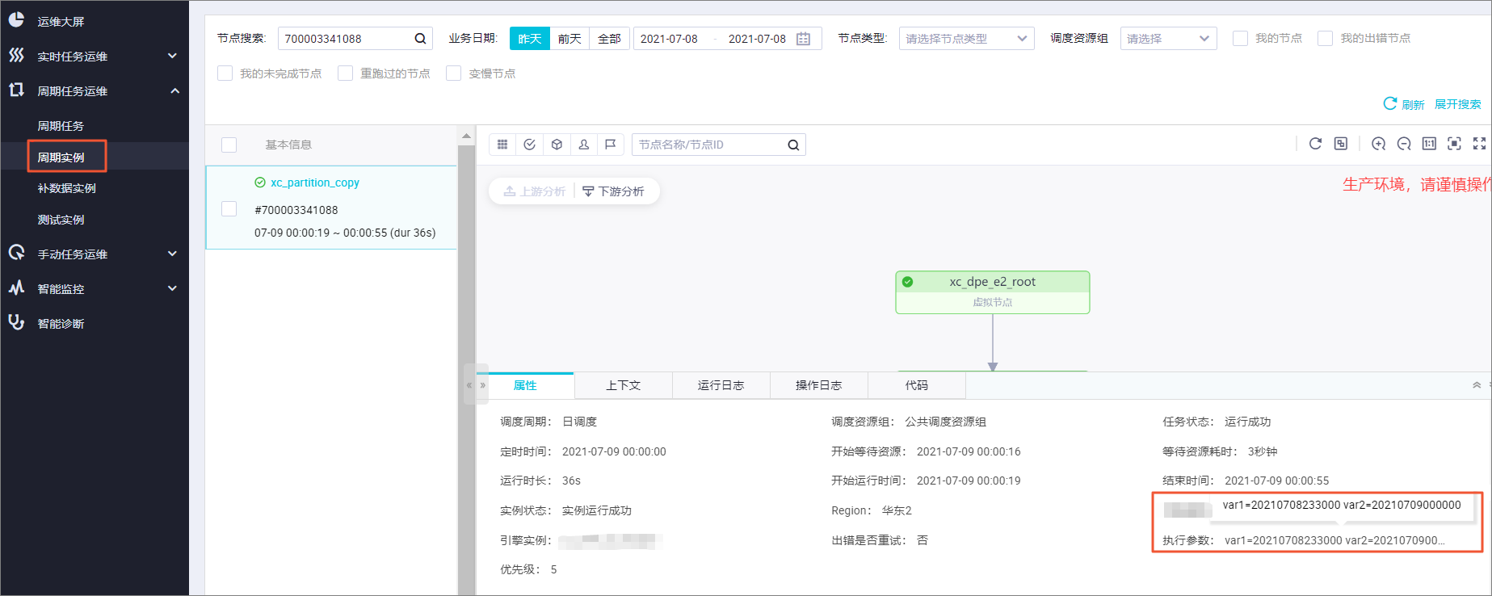
Task: Click the 展开搜索 link
Action: click(1458, 104)
